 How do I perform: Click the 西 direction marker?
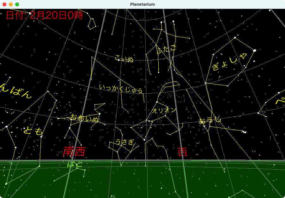coord(182,152)
